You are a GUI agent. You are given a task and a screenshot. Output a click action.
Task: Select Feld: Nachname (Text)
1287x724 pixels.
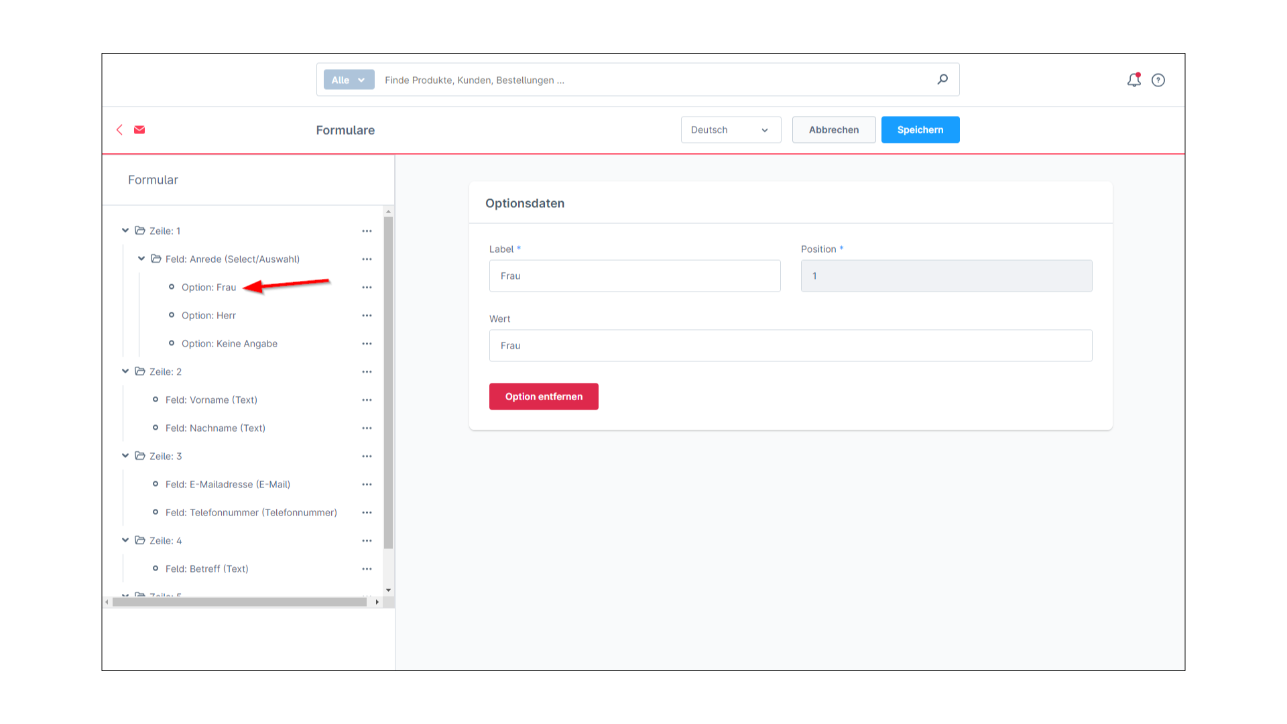coord(215,428)
